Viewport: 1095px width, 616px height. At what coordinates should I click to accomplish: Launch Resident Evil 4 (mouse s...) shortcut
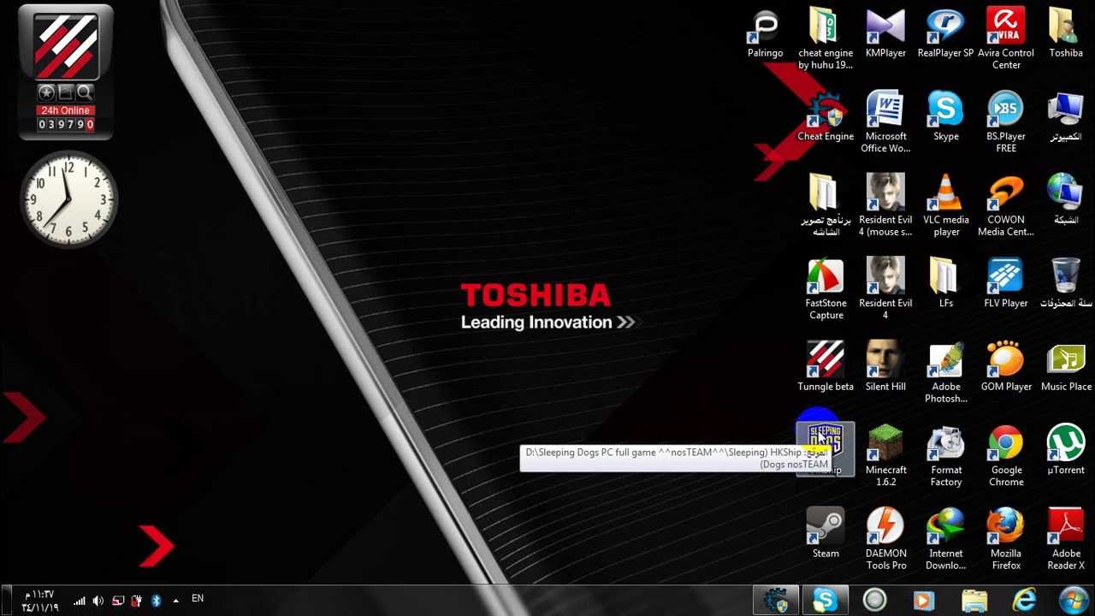click(885, 205)
